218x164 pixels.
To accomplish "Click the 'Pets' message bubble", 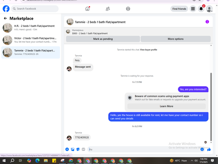I will point(77,60).
